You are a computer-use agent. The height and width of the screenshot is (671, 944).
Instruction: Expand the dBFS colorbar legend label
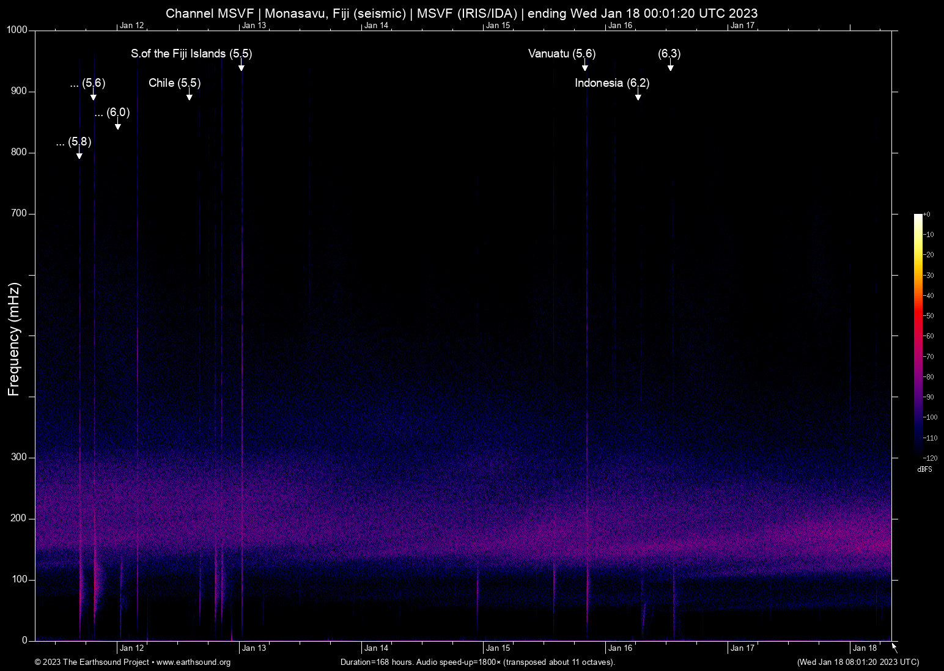(x=924, y=469)
